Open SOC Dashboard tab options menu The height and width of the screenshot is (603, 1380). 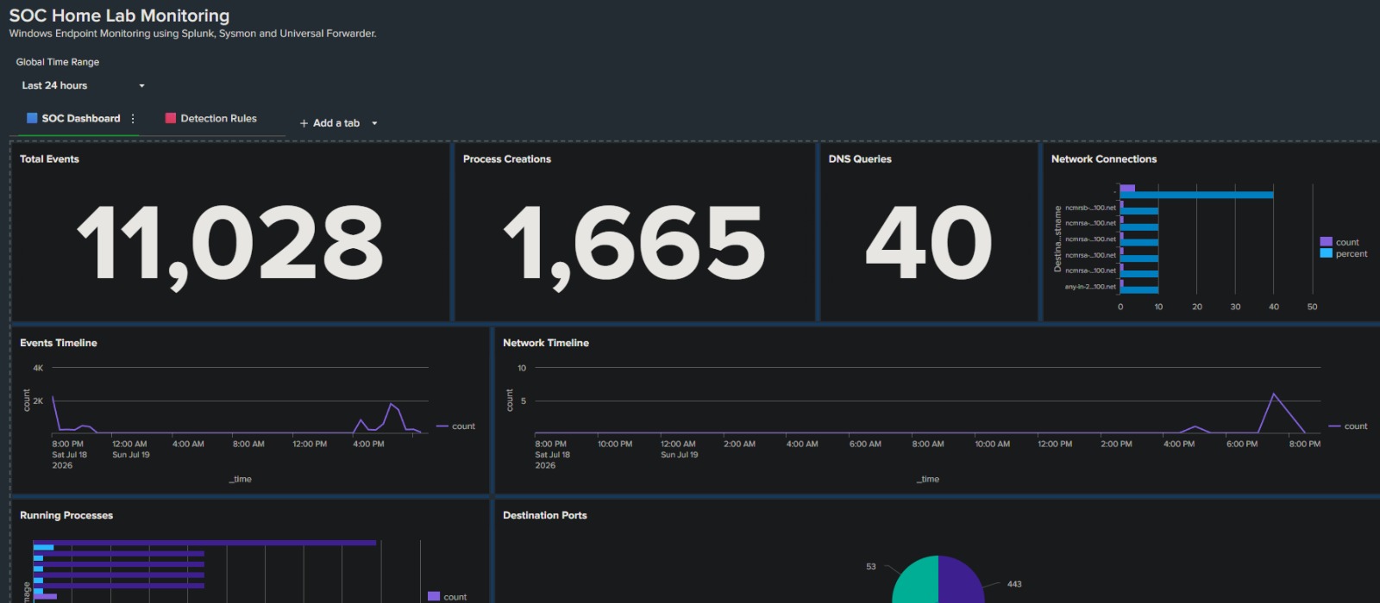pos(133,119)
